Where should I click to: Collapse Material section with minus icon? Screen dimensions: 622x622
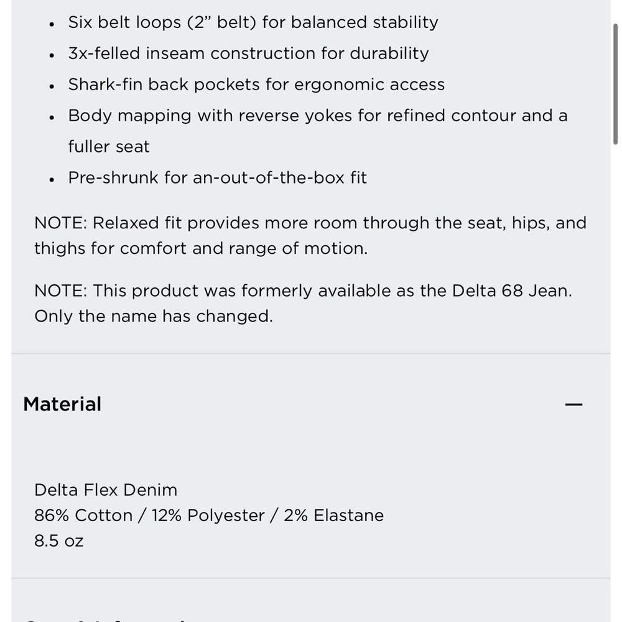point(573,404)
